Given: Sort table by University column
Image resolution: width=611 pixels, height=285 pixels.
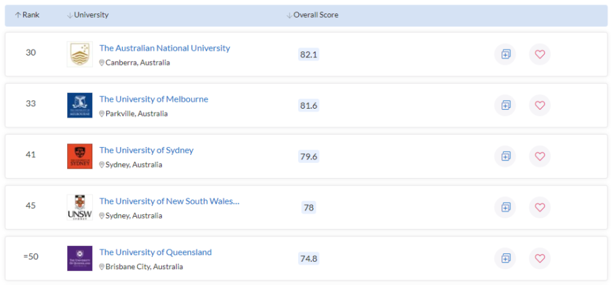Looking at the screenshot, I should [x=87, y=15].
